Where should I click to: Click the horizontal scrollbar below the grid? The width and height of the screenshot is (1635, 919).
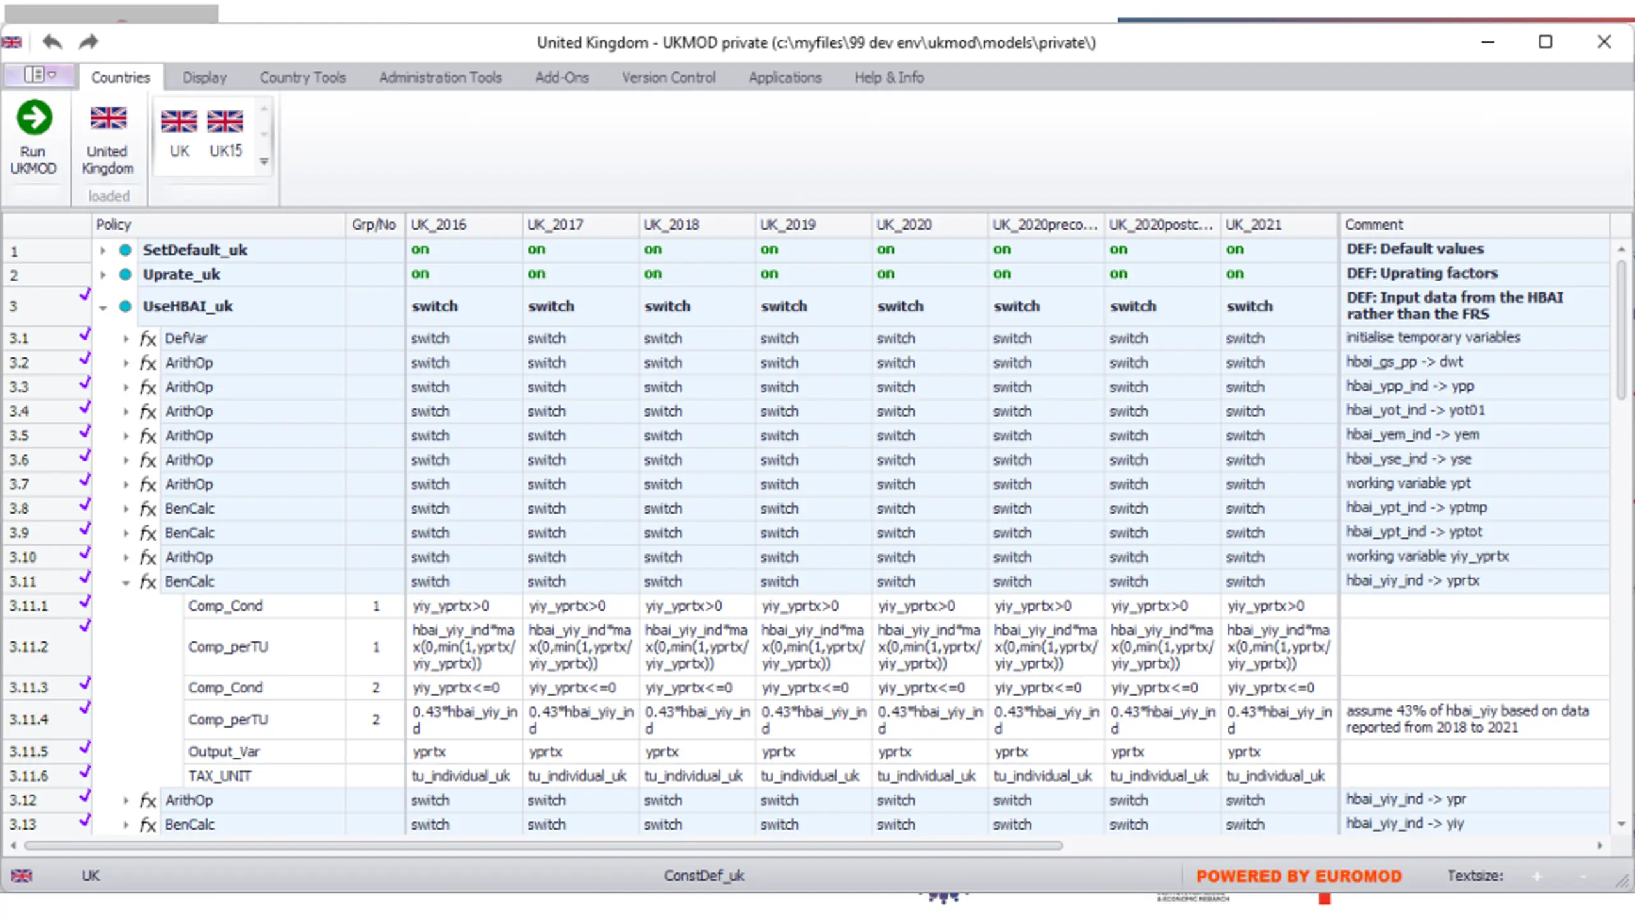coord(544,846)
